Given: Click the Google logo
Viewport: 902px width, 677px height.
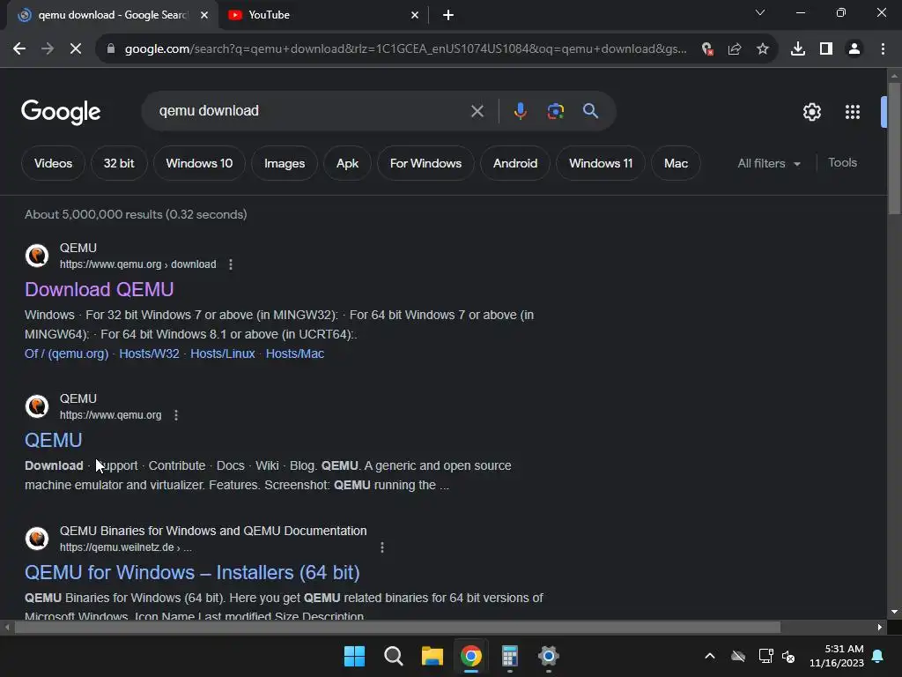Looking at the screenshot, I should coord(61,112).
